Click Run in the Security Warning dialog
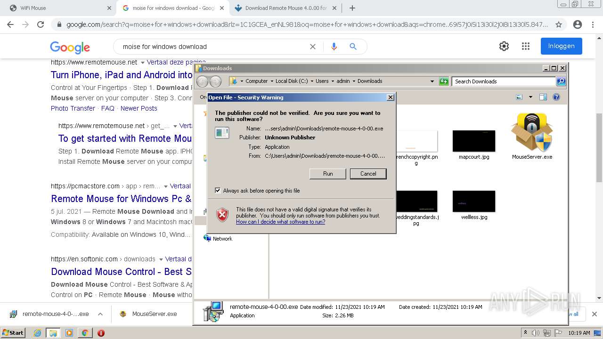This screenshot has height=339, width=603. point(328,174)
